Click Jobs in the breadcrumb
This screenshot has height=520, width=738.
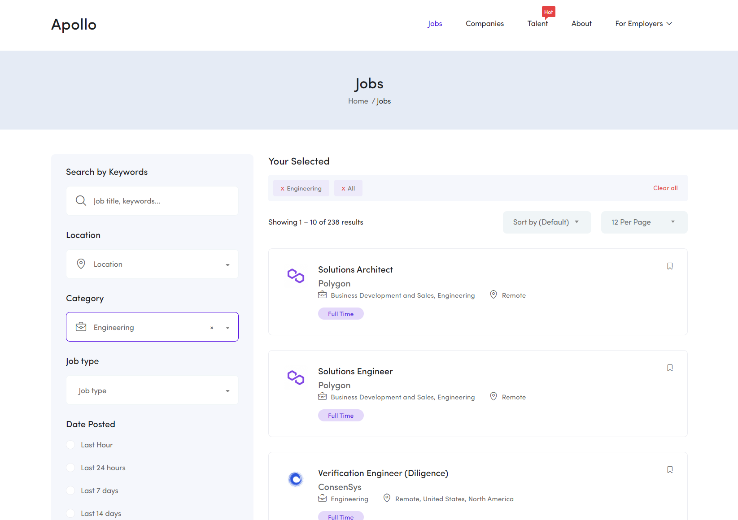click(384, 101)
